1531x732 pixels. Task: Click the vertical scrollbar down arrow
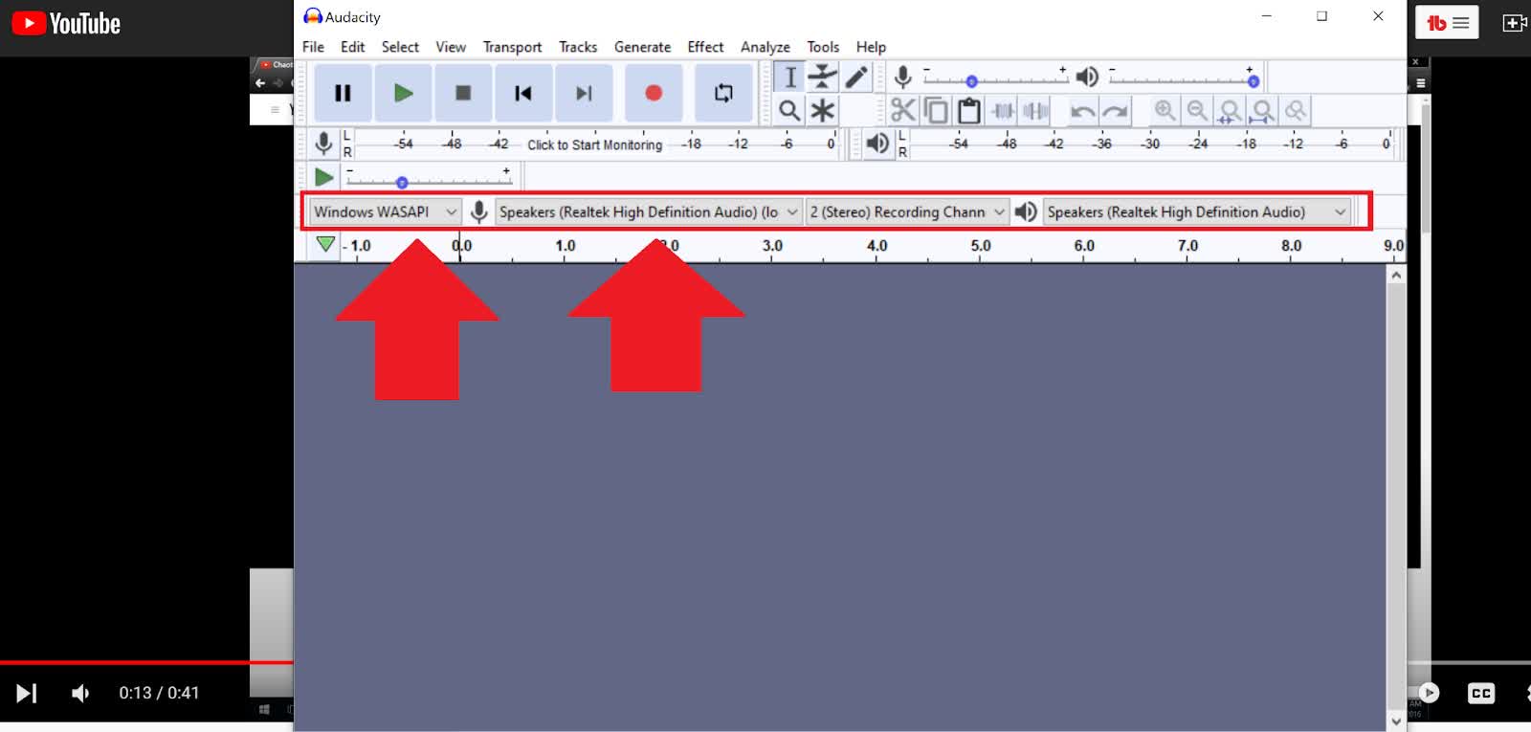tap(1396, 721)
